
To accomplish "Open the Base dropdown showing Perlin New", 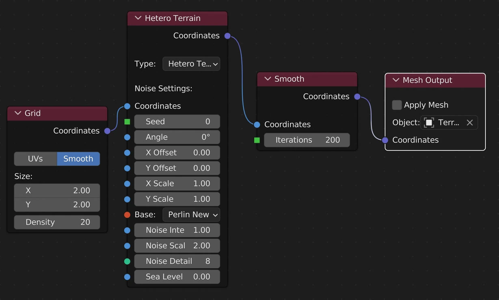I will pyautogui.click(x=191, y=215).
